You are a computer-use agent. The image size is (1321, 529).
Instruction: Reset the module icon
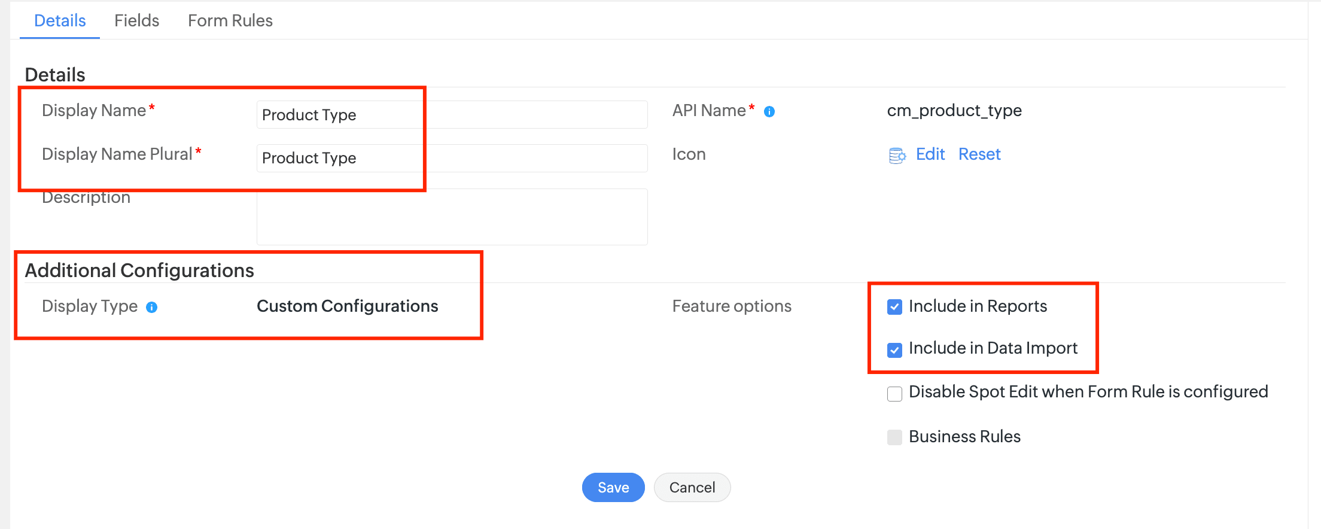[x=979, y=154]
